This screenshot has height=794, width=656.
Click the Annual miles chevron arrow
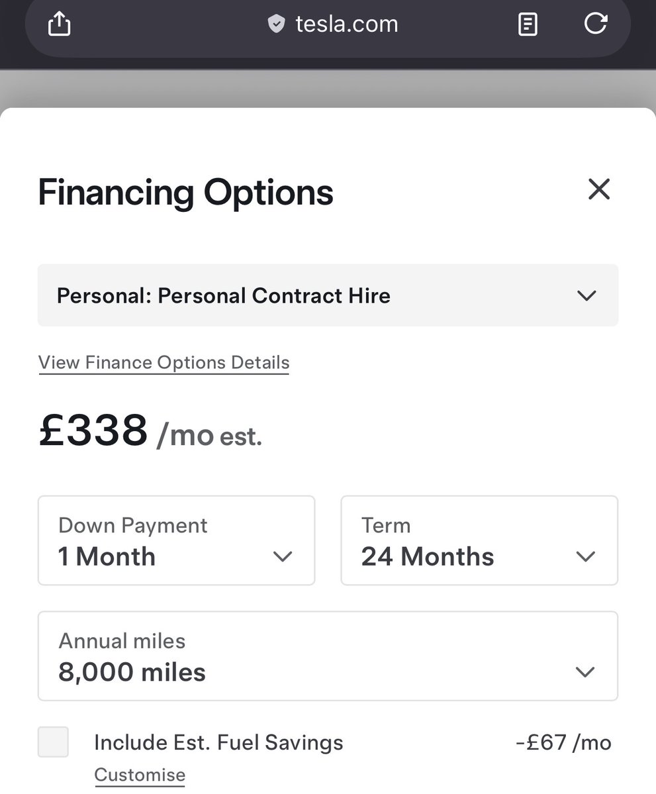pyautogui.click(x=585, y=671)
